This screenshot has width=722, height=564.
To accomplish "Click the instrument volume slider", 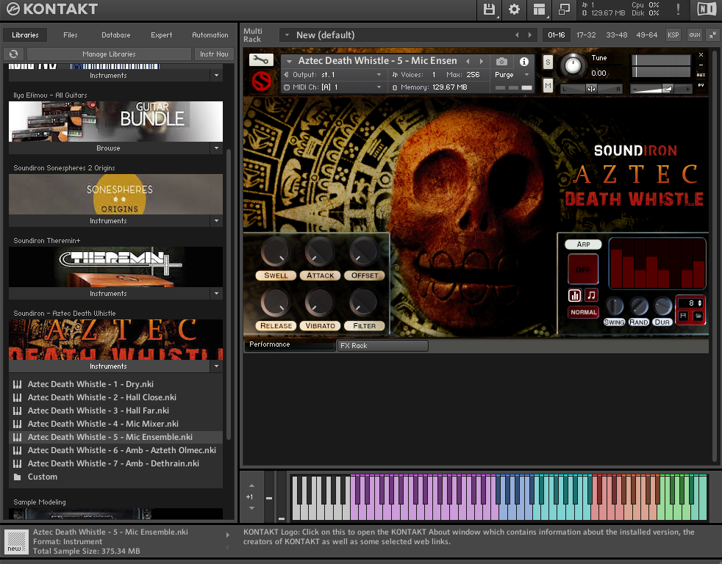I will 661,90.
